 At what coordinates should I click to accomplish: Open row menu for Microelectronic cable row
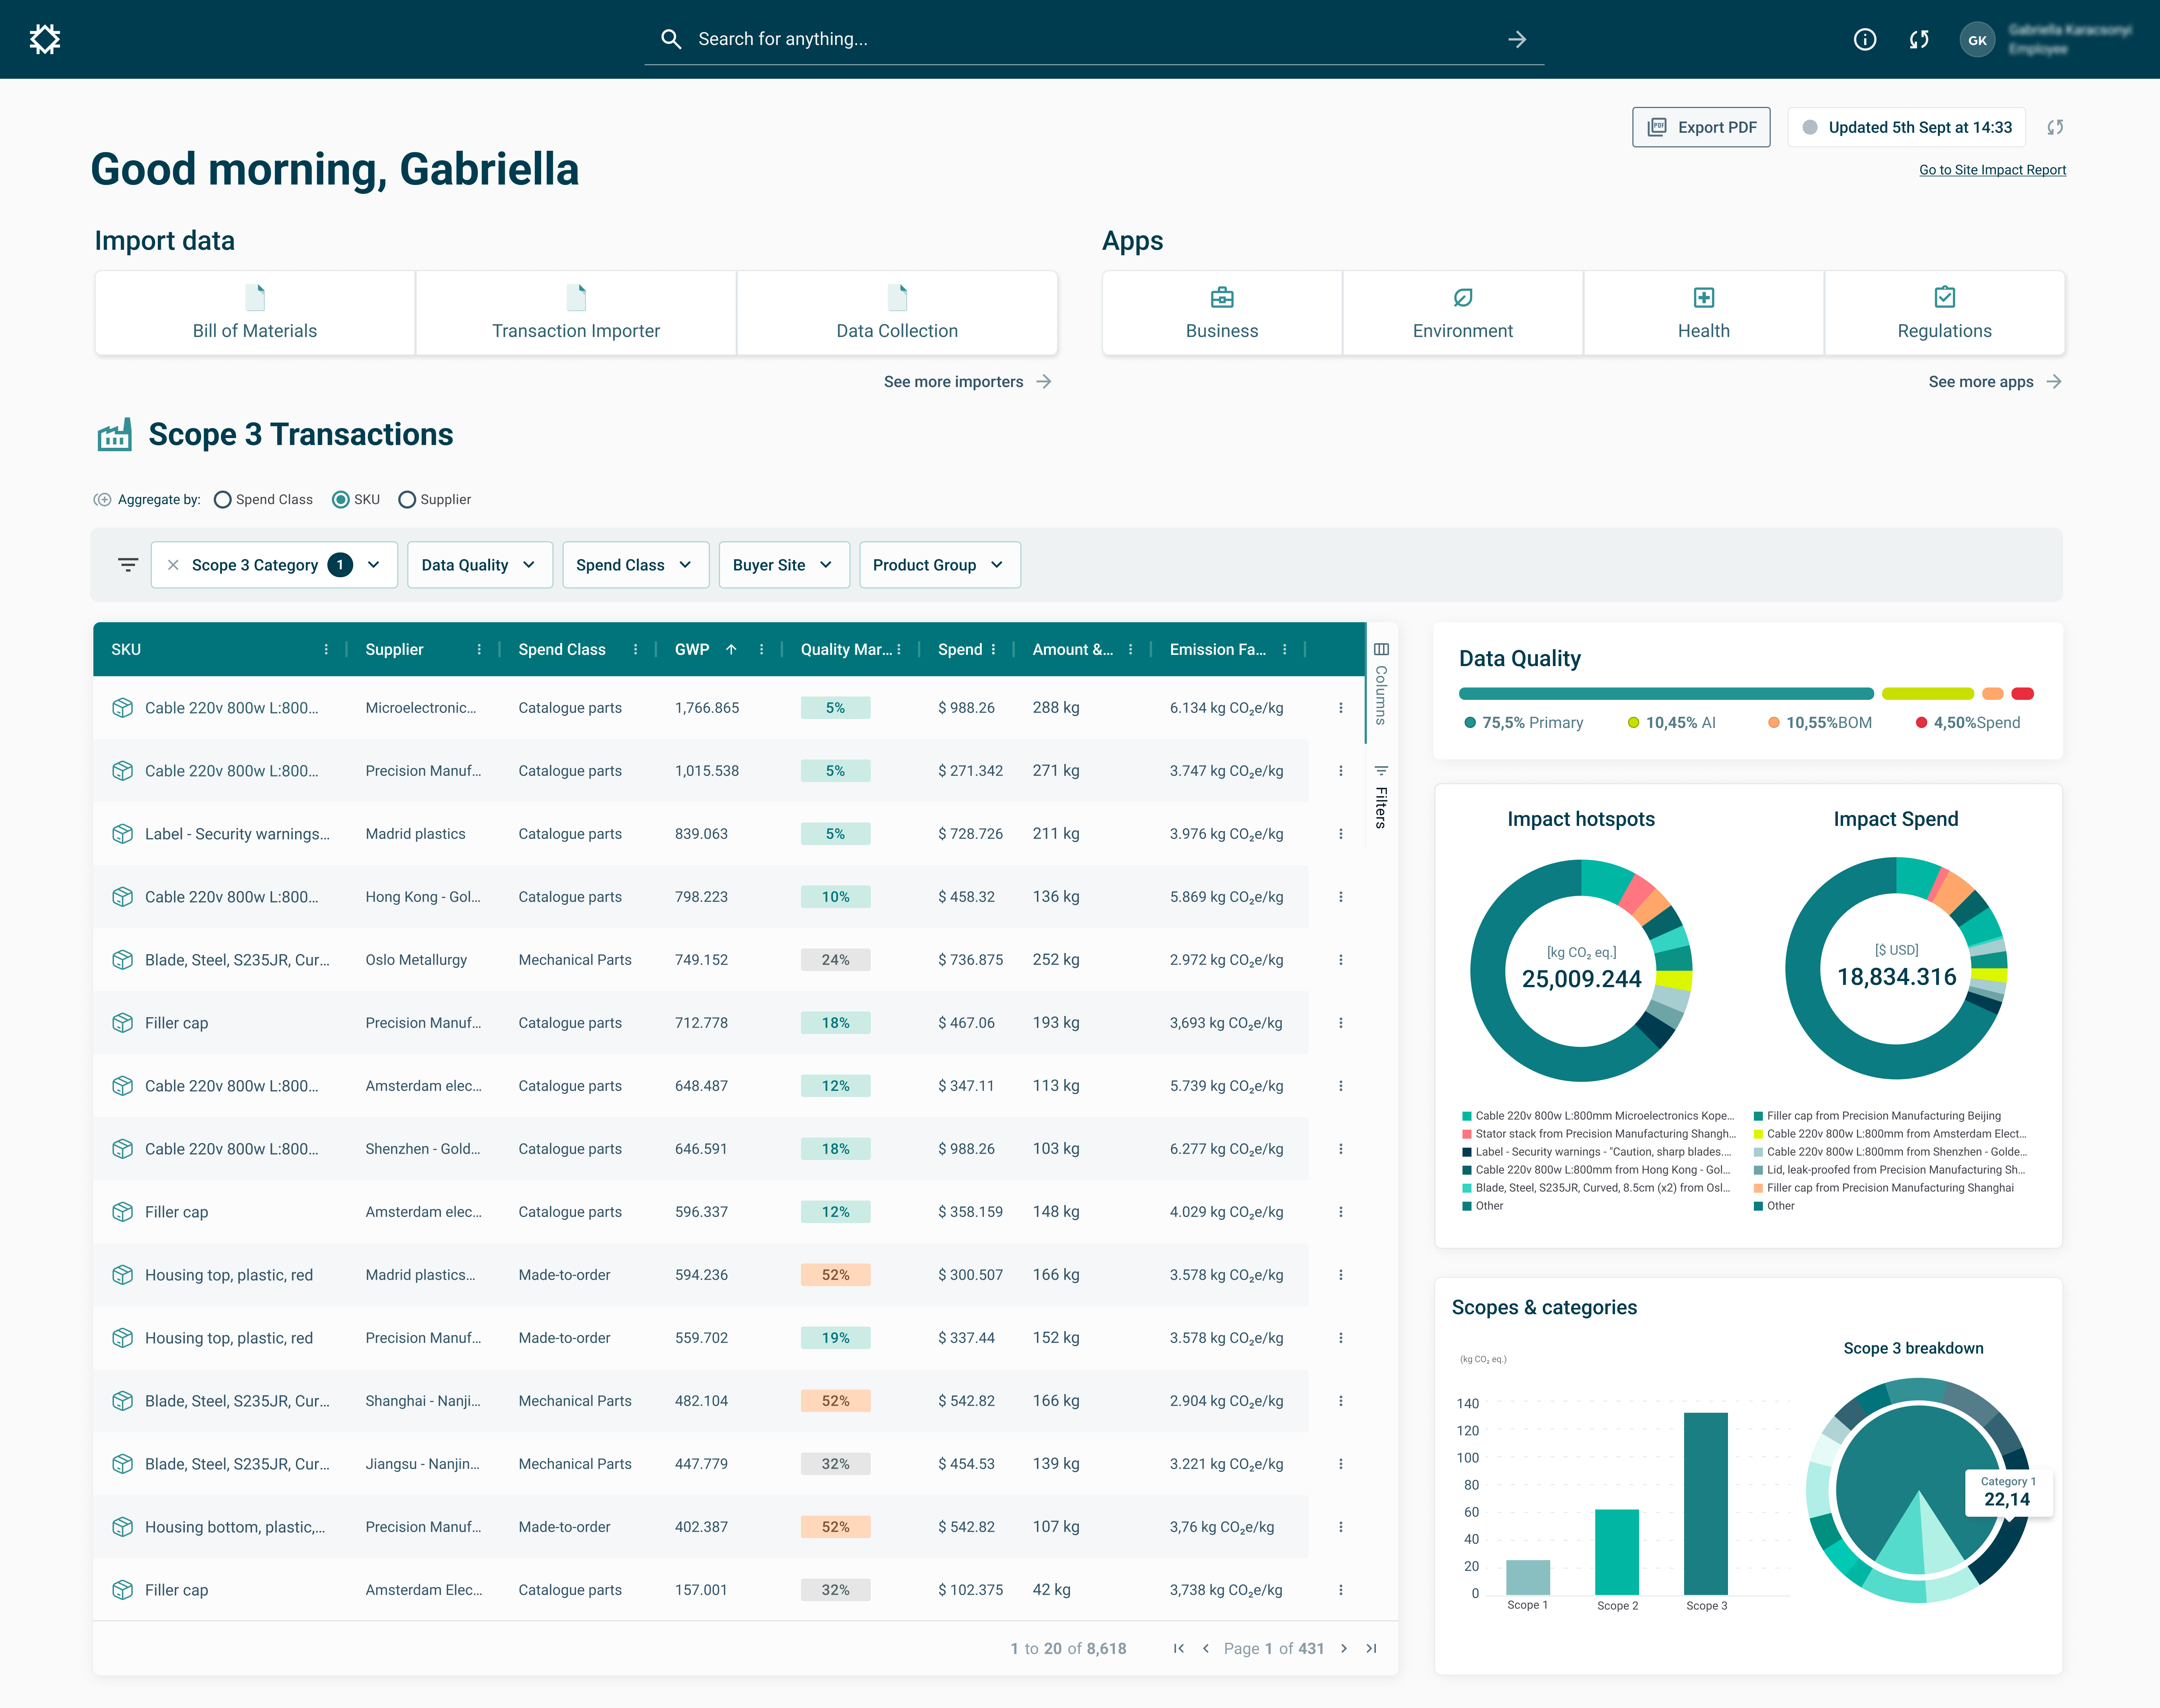pos(1341,708)
